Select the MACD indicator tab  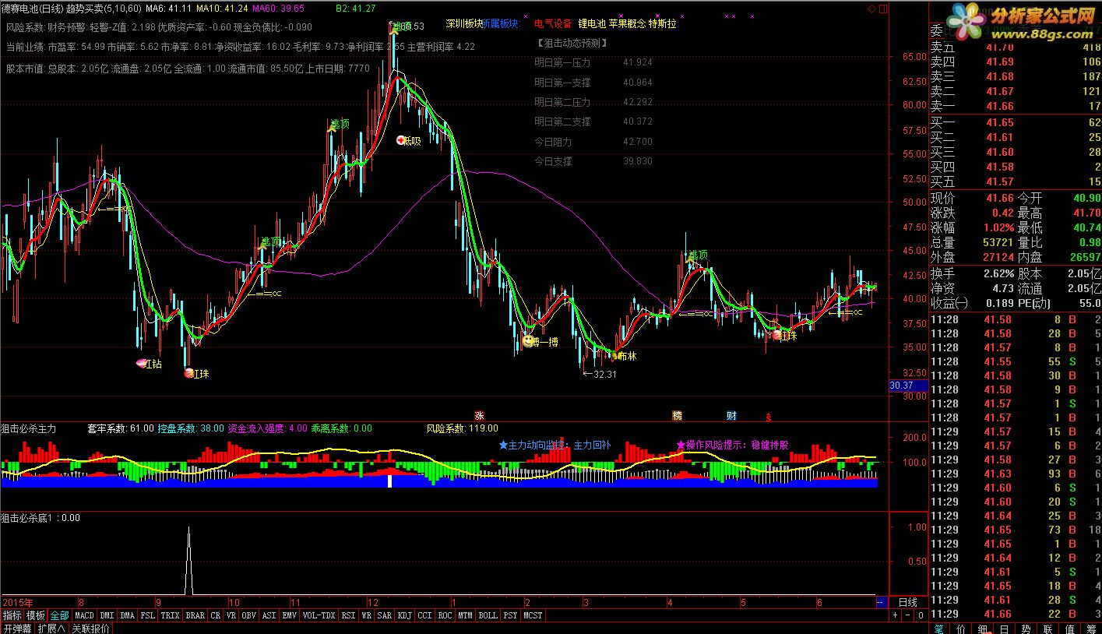[85, 615]
